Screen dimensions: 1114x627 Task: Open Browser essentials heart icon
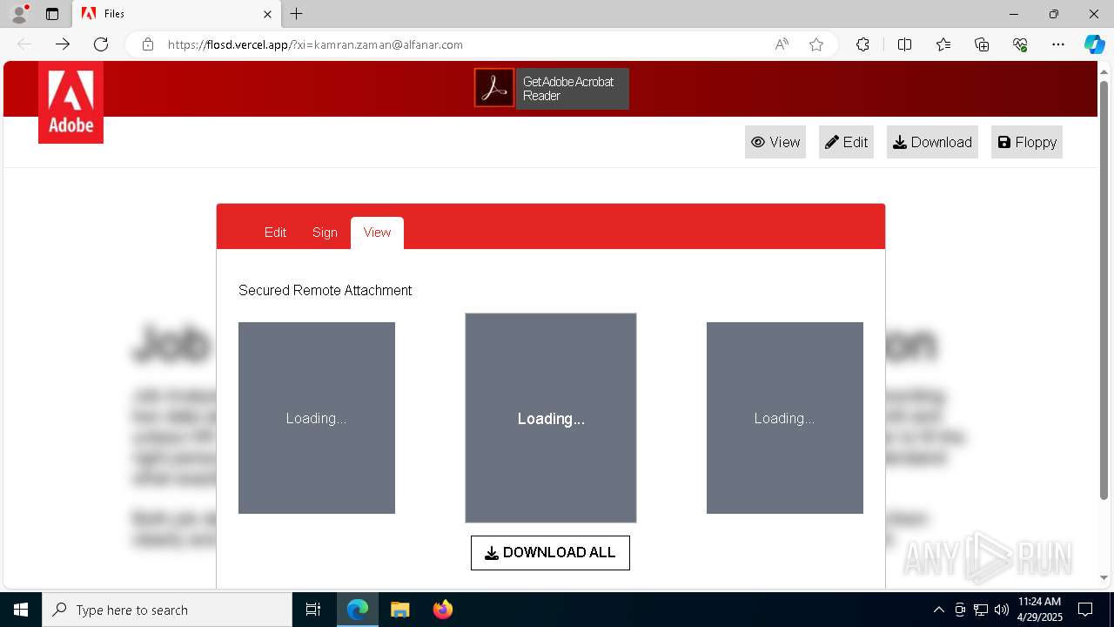(1020, 44)
